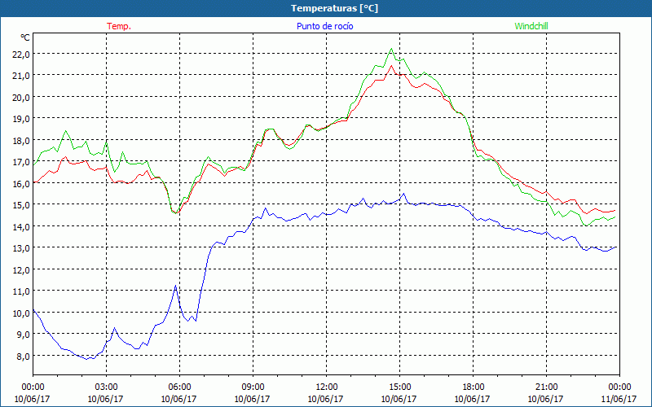
Task: Click the 22,0 y-axis value
Action: pos(21,54)
